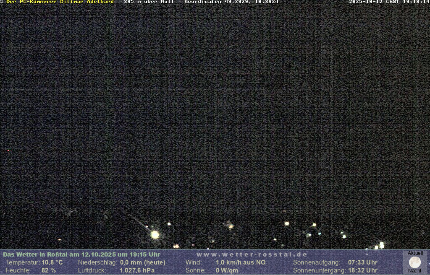Open the www.wetter-rosstal.de website text

(x=252, y=254)
